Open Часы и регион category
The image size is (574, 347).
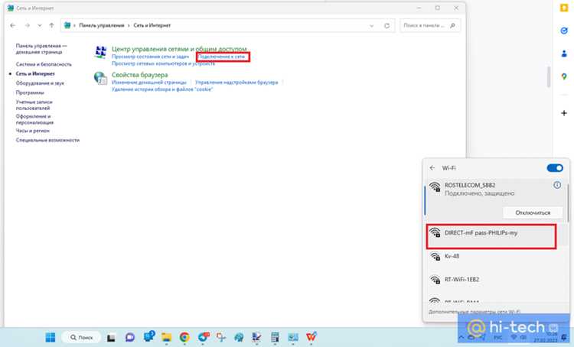(32, 131)
